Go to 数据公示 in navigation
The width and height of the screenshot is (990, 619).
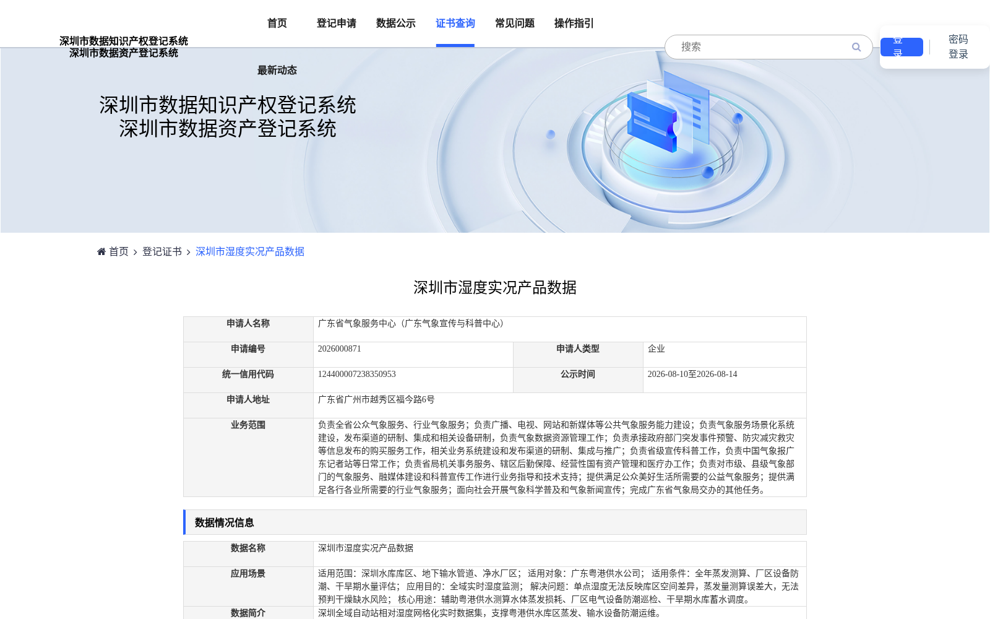[396, 24]
